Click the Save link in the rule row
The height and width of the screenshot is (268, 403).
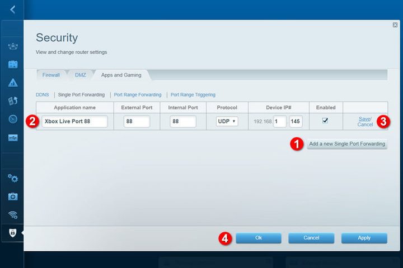(x=364, y=118)
